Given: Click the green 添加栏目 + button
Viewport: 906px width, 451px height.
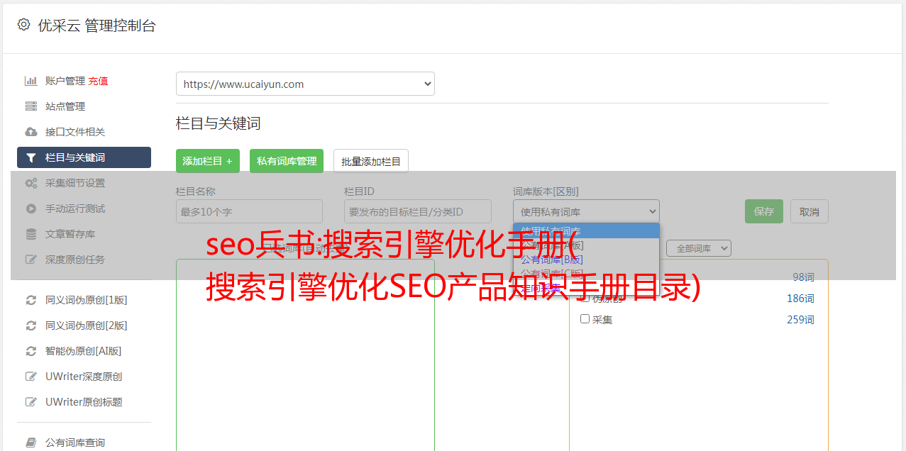Looking at the screenshot, I should click(208, 161).
